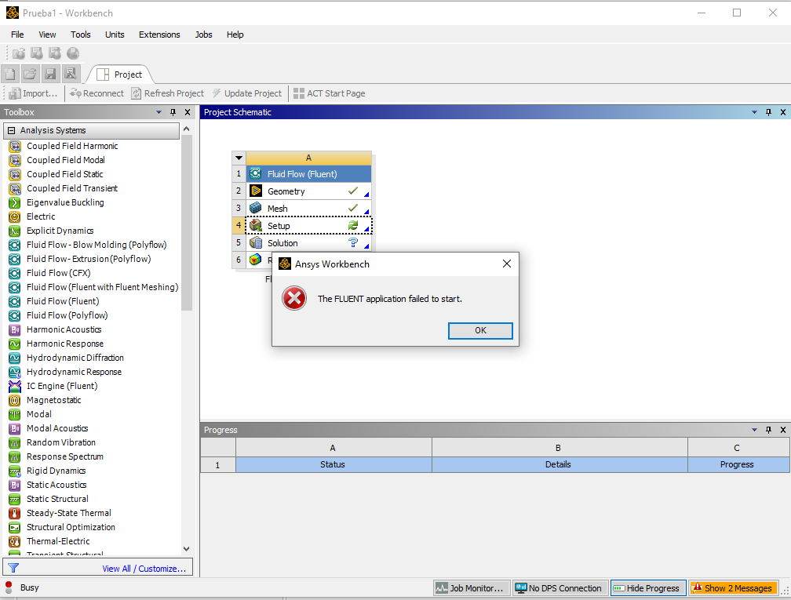This screenshot has height=600, width=791.
Task: Click Update Project in the toolbar
Action: tap(246, 93)
